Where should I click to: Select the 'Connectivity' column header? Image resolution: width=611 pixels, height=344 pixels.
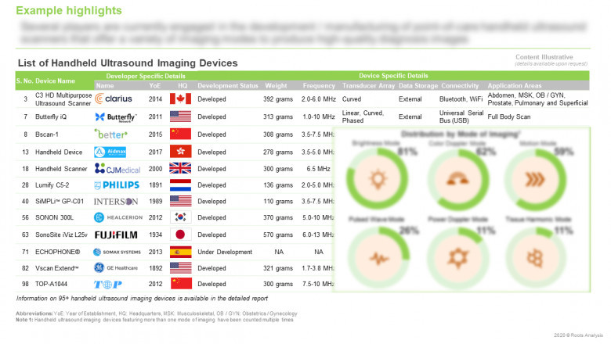(460, 85)
